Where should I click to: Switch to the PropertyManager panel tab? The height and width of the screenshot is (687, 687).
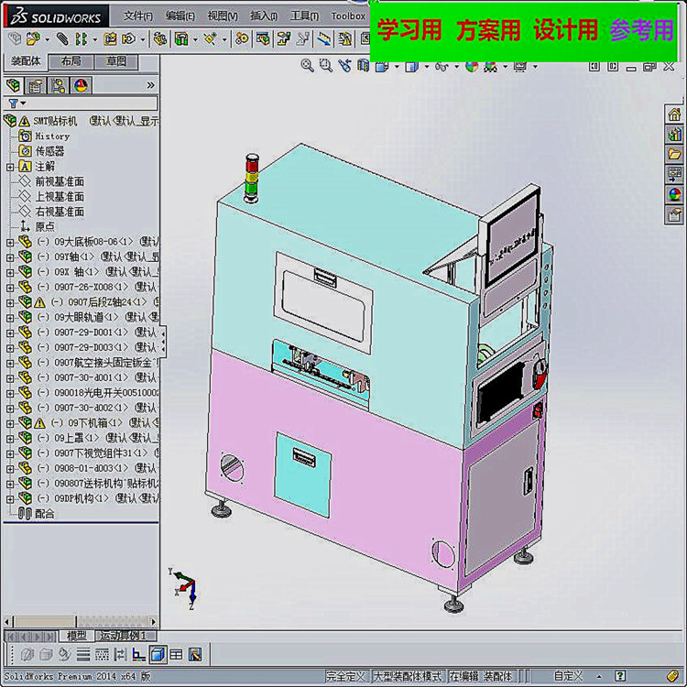coord(36,85)
